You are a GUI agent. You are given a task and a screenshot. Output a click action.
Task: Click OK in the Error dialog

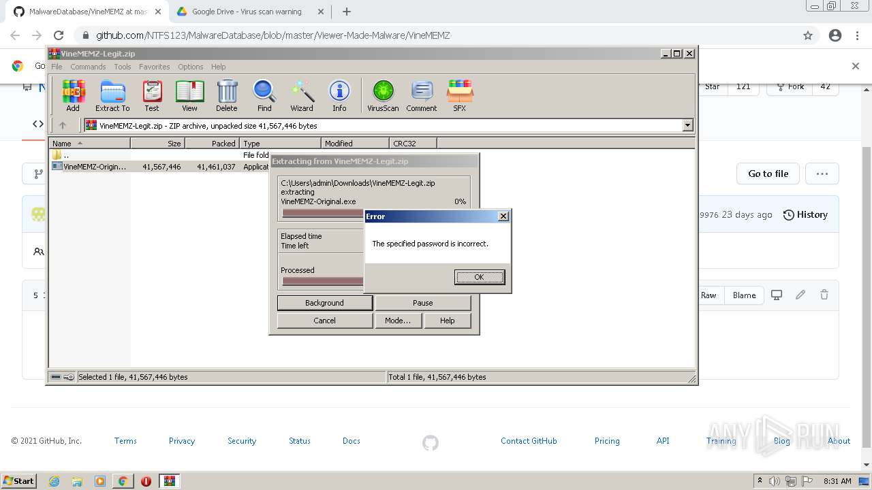point(479,277)
